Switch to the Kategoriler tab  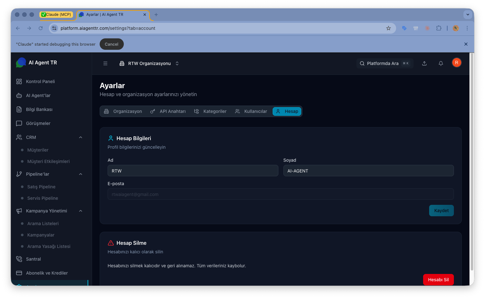coord(210,111)
